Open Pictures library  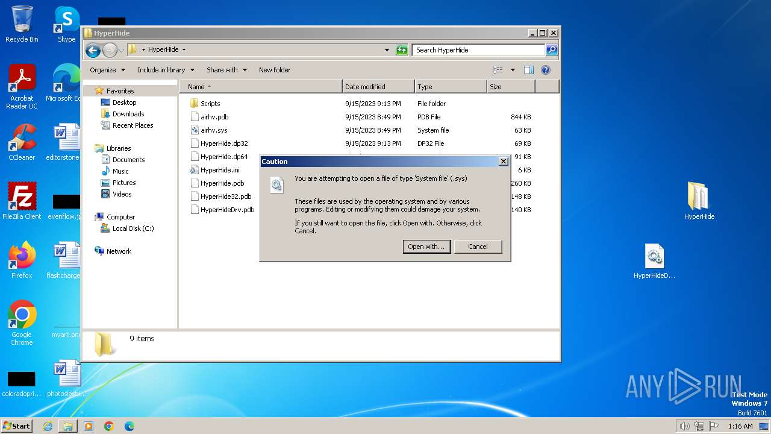click(124, 183)
